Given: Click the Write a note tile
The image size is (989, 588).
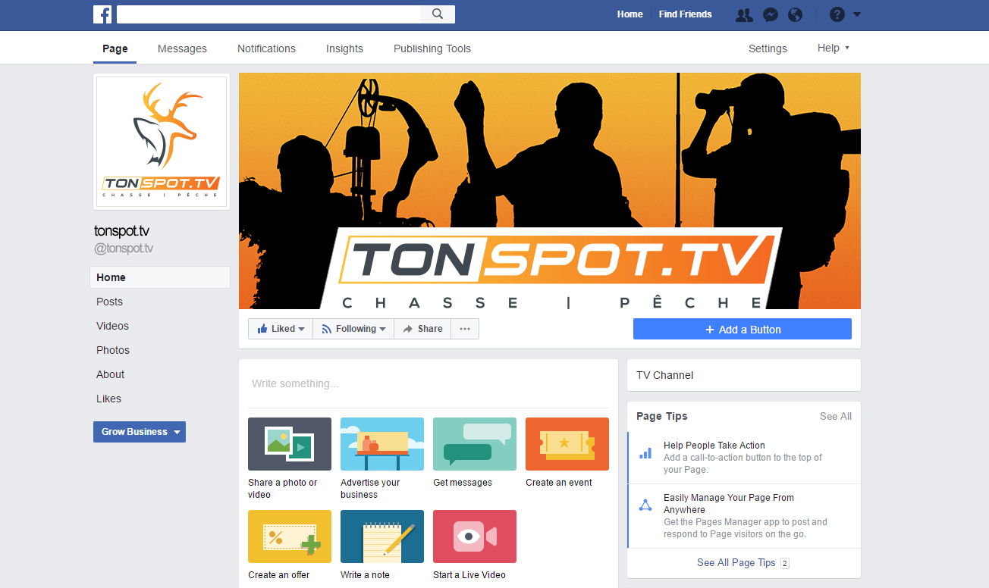Looking at the screenshot, I should click(382, 545).
